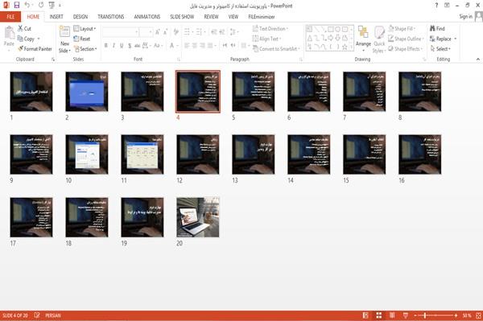
Task: Open Convert to SmartArt
Action: click(x=276, y=48)
